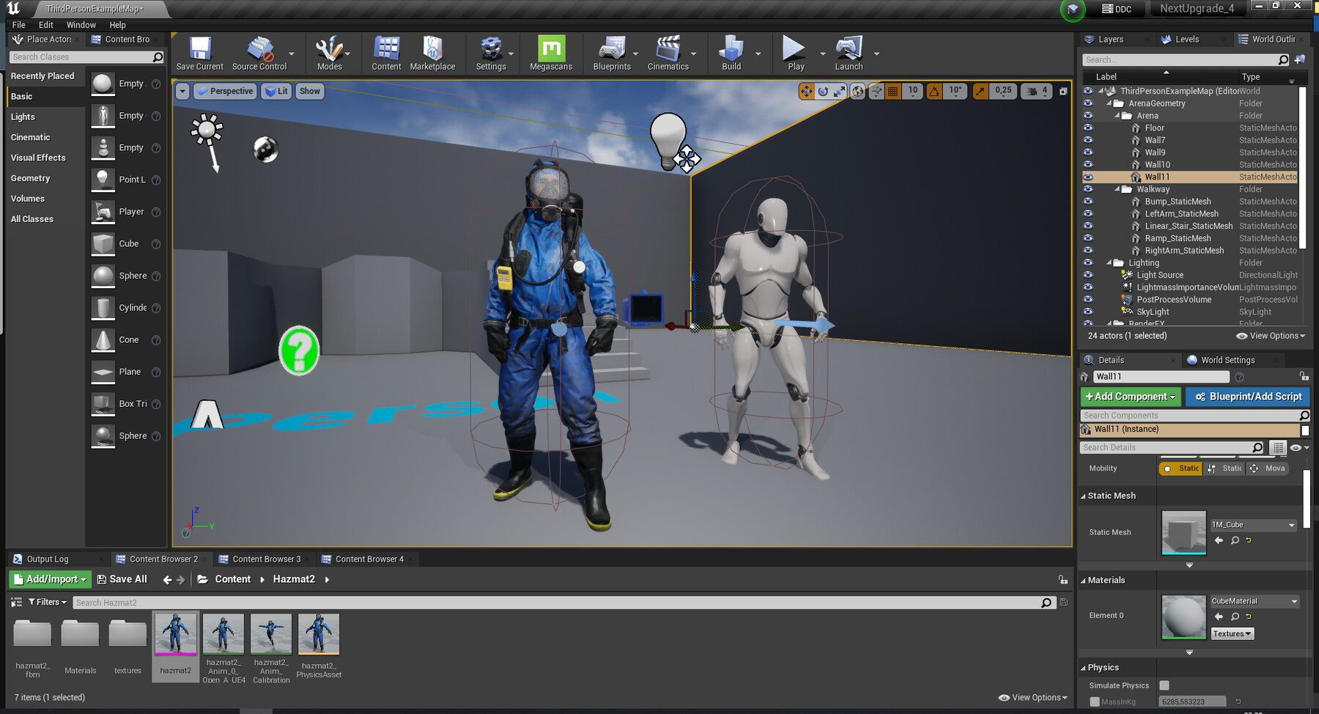The height and width of the screenshot is (714, 1319).
Task: Enable the Simulate Physics checkbox
Action: click(1164, 685)
